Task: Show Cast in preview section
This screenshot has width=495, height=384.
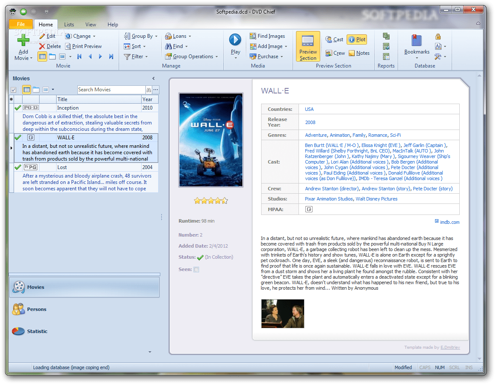Action: [x=334, y=40]
